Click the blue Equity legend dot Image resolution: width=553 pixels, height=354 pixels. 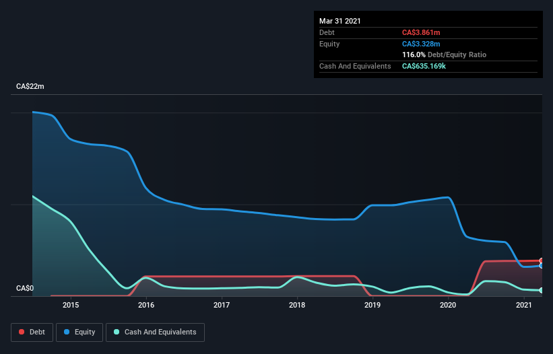click(x=67, y=332)
